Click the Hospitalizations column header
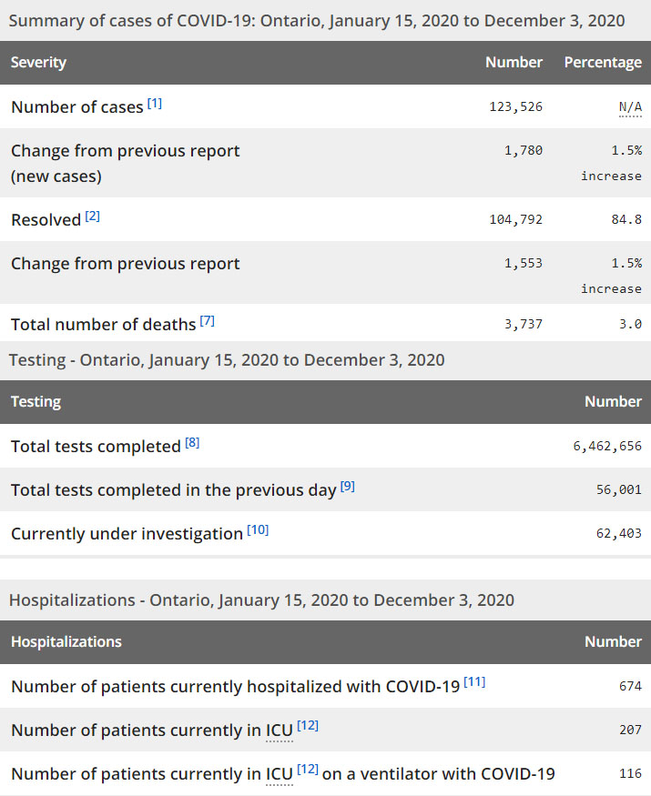Image resolution: width=651 pixels, height=796 pixels. point(66,641)
